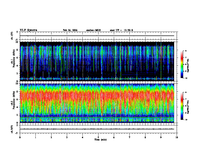
Task: Click the "station=MOS" header text
Action: pos(93,30)
